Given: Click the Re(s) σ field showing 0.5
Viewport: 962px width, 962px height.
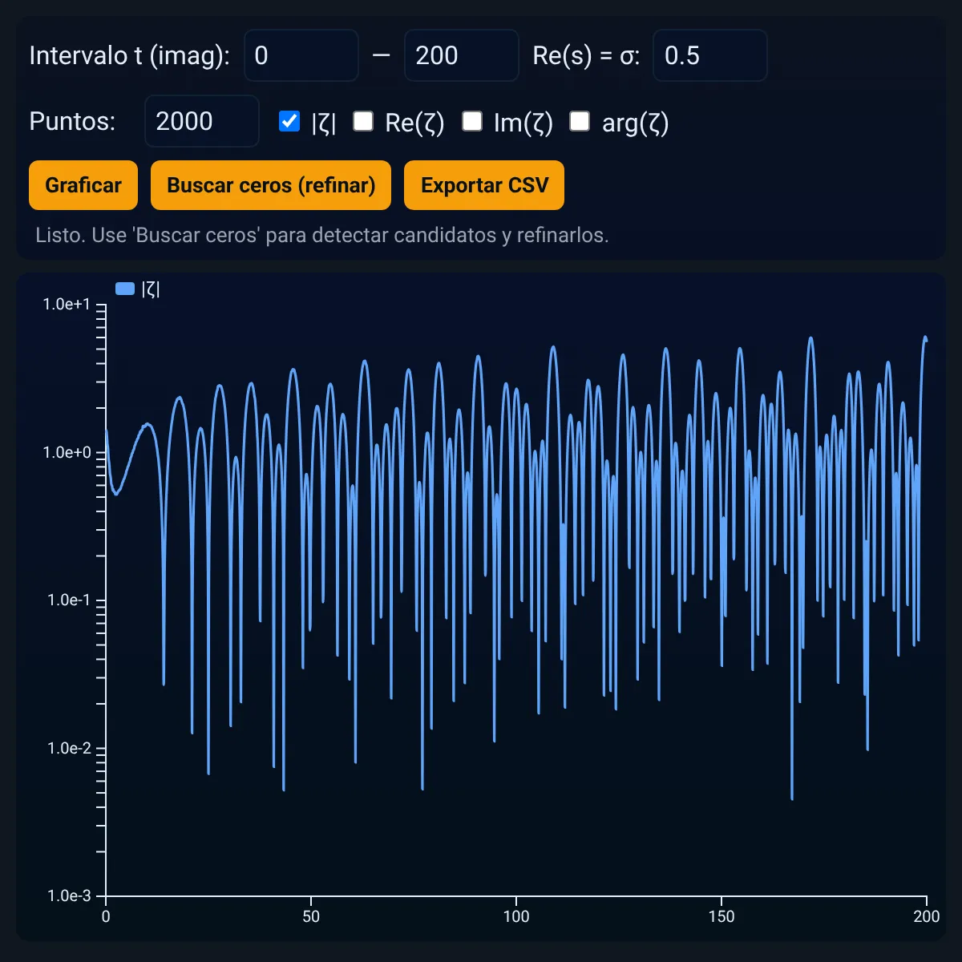Looking at the screenshot, I should click(x=710, y=55).
